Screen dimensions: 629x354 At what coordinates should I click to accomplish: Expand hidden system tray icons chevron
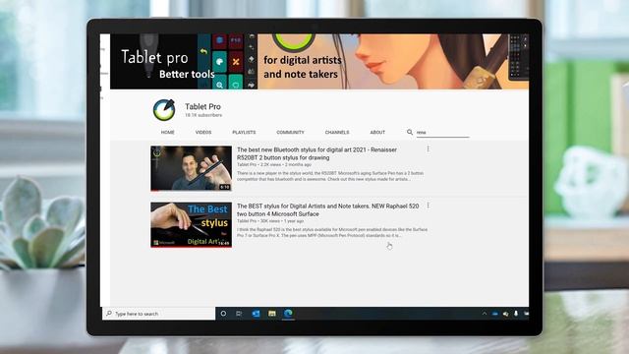[485, 314]
